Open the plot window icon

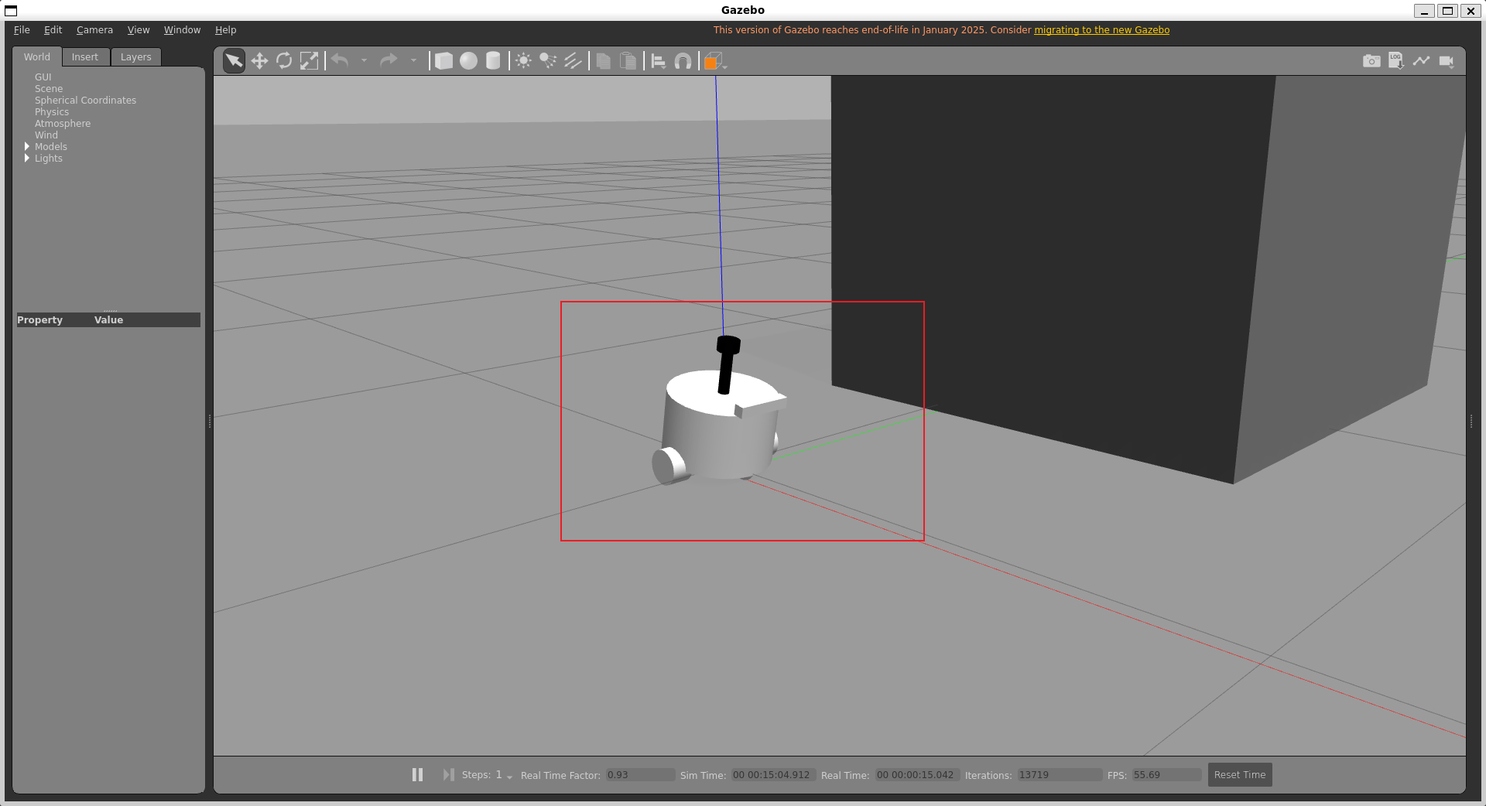1421,61
